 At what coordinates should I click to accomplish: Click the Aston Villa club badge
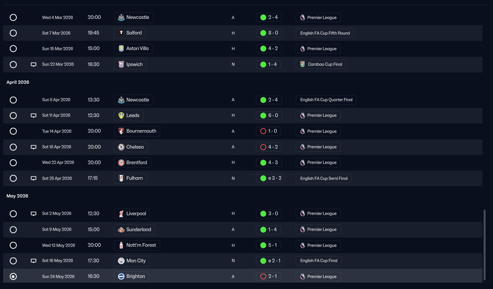tap(121, 49)
